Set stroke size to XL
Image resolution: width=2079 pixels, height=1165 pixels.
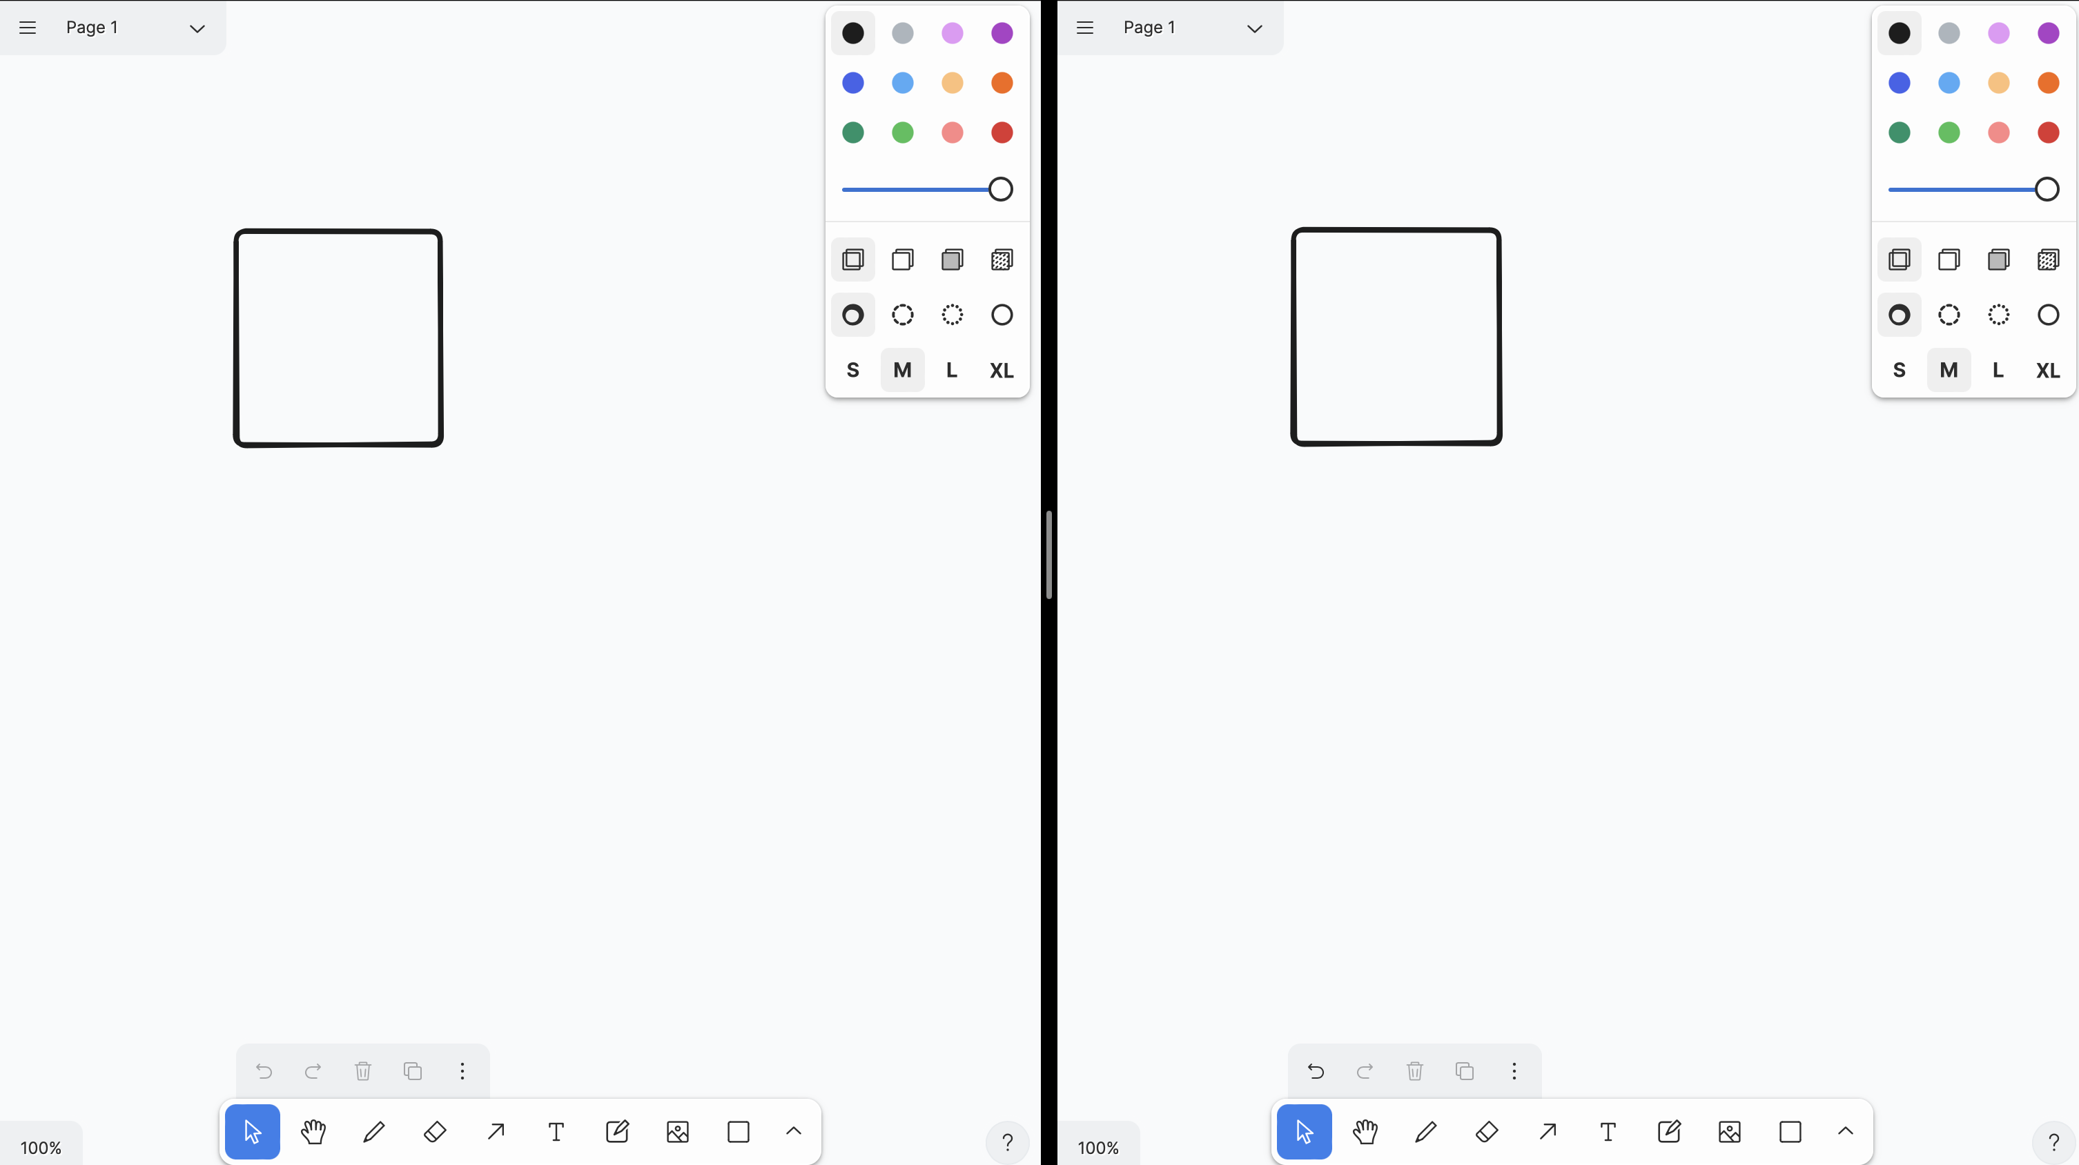coord(1001,369)
